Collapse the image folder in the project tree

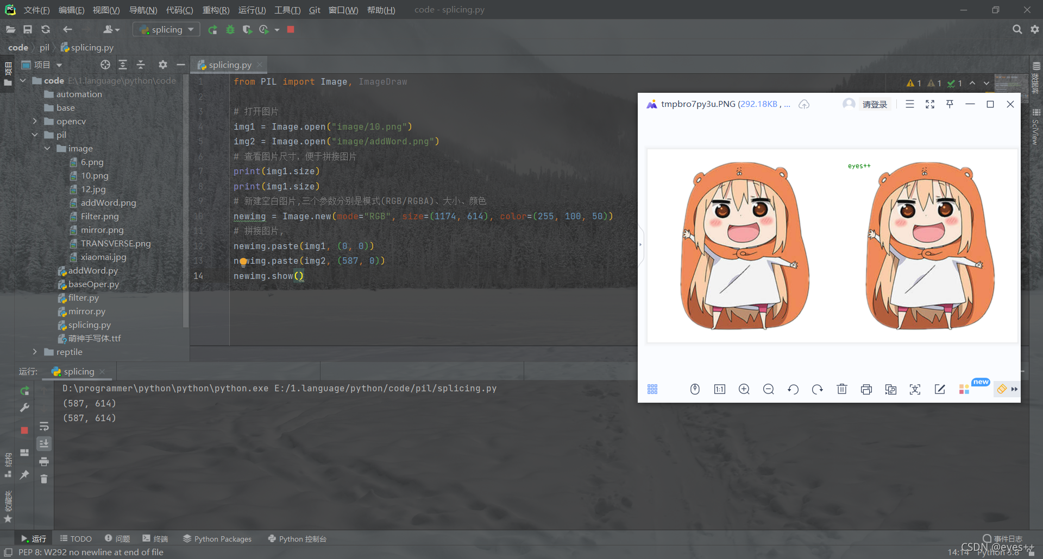[47, 148]
